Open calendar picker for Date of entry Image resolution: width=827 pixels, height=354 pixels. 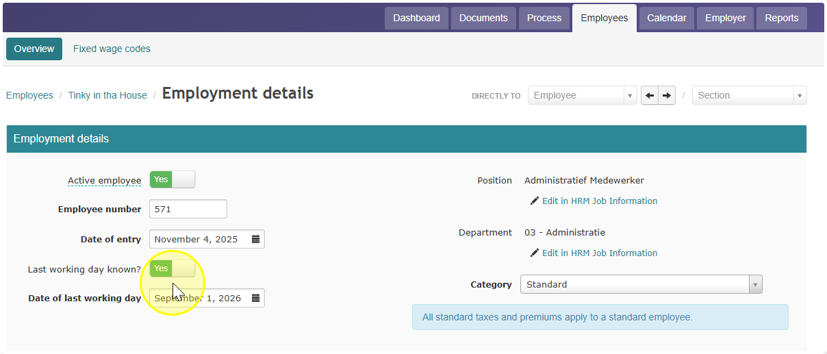pos(255,240)
